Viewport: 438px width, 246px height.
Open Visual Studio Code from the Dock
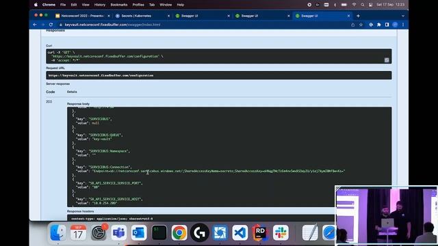tap(240, 232)
